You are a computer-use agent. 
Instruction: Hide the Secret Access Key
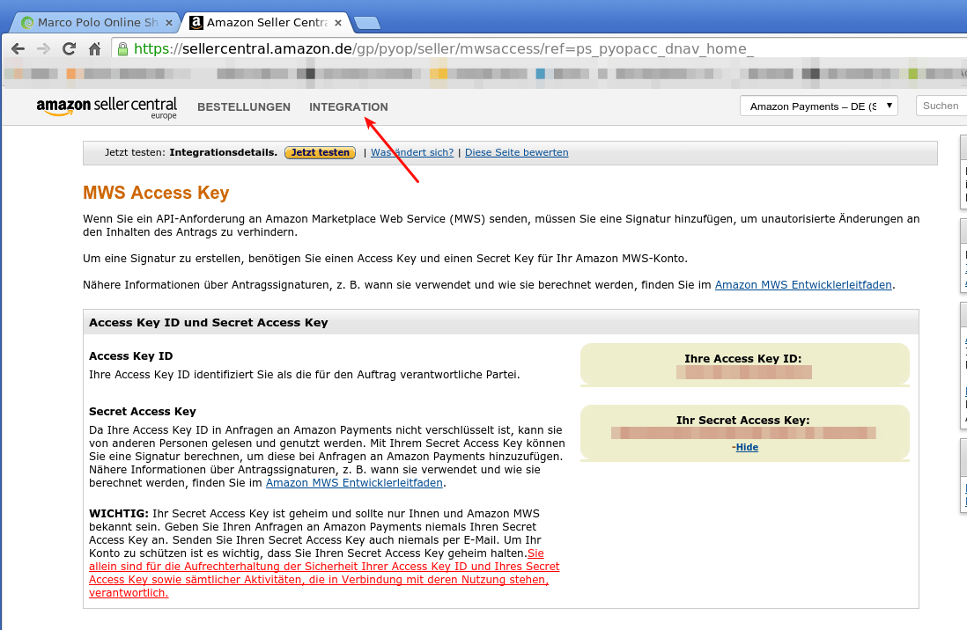pyautogui.click(x=747, y=447)
